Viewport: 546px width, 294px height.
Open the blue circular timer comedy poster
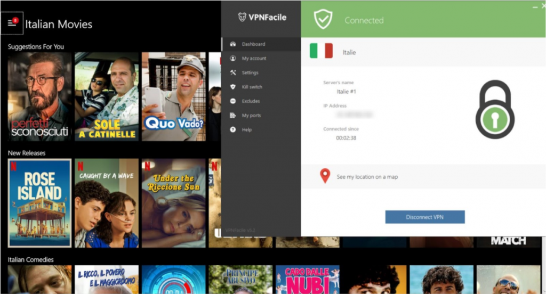point(173,280)
